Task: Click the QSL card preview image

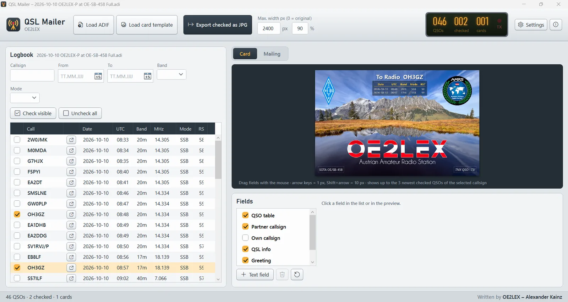Action: 397,123
